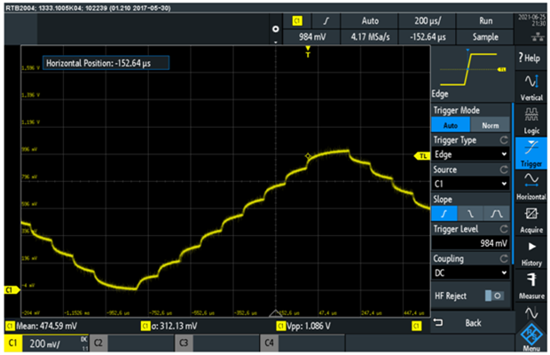Click the 200 mV/ vertical scale label
This screenshot has width=550, height=355.
(x=44, y=343)
